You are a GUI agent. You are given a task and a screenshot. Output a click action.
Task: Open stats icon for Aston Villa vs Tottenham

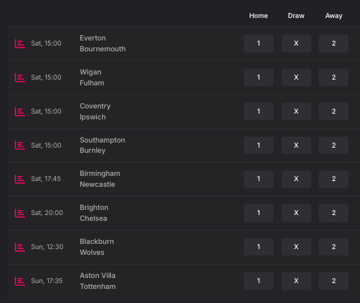20,281
